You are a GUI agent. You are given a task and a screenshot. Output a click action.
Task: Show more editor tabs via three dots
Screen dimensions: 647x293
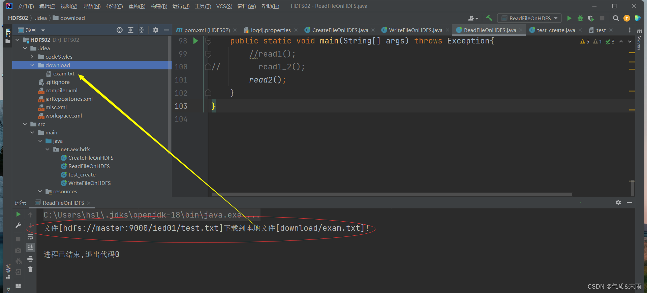(629, 30)
